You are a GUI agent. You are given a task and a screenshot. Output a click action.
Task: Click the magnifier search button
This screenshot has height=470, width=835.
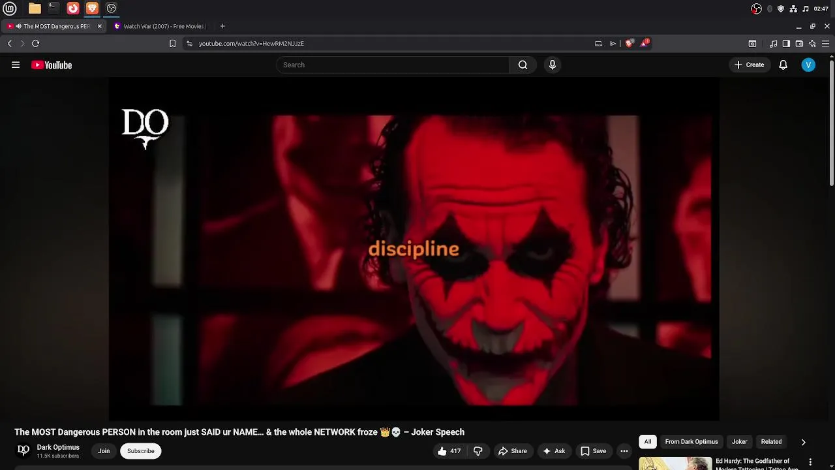pyautogui.click(x=523, y=65)
